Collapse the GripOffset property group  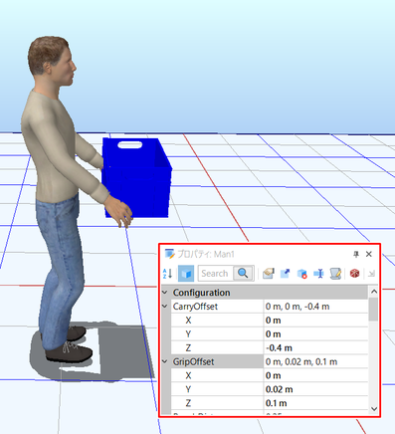(x=164, y=361)
